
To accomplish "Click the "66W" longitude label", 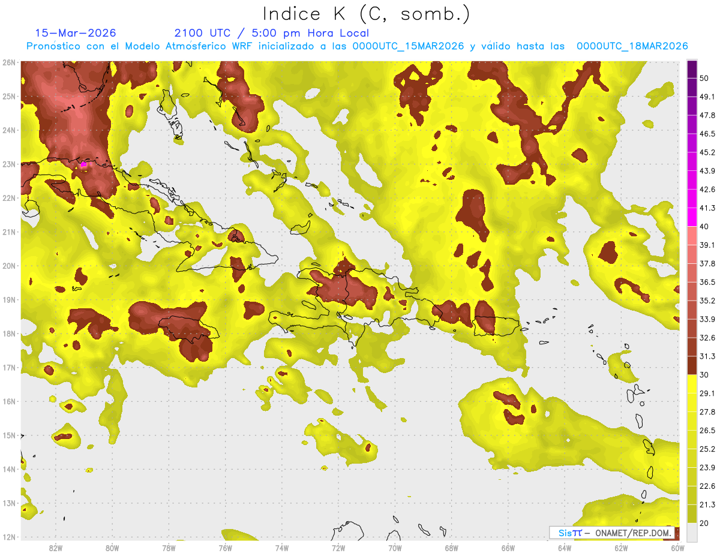I will (x=508, y=548).
